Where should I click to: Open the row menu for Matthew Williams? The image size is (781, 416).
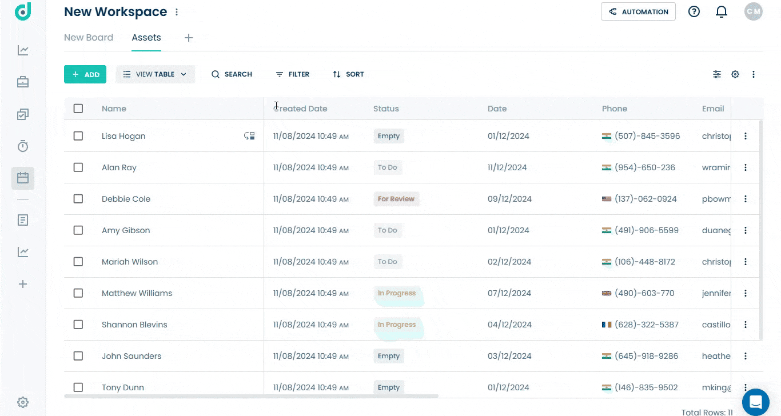coord(746,293)
